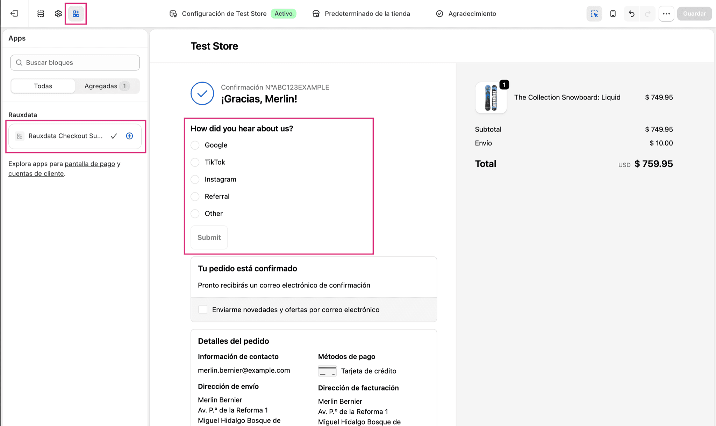Click merlin.bernier@example.com email text
Viewport: 716px width, 426px height.
244,370
